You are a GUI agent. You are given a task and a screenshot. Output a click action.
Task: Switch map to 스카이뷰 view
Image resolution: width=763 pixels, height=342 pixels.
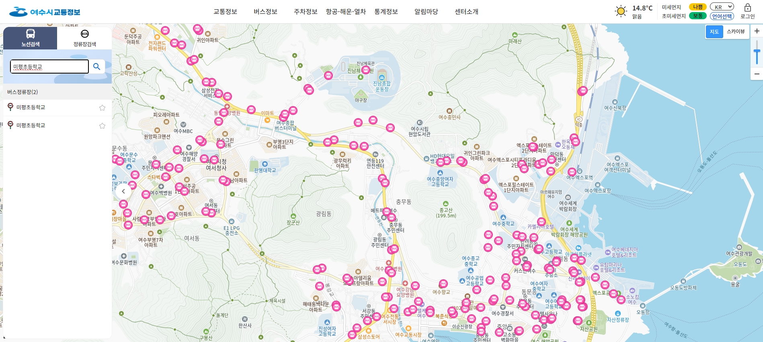736,32
